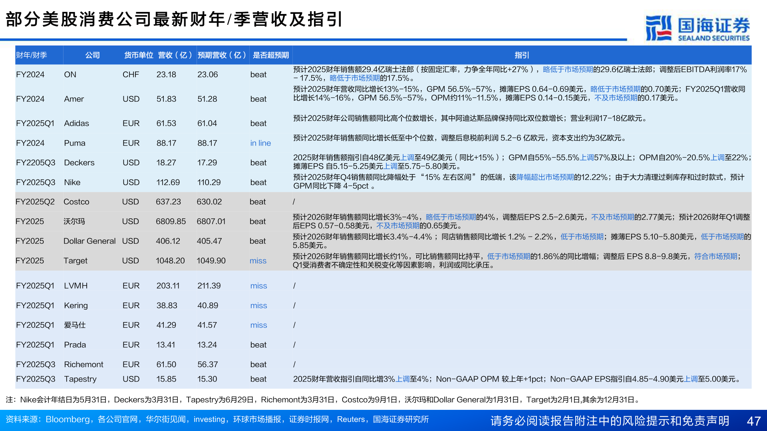The image size is (767, 431).
Task: Click the Sealand Securities logo
Action: [697, 28]
